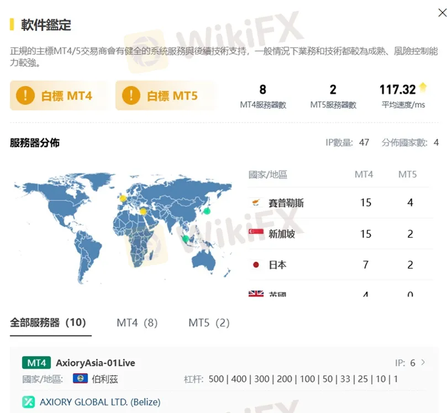Click the yellow speed arrow icon

pyautogui.click(x=423, y=87)
